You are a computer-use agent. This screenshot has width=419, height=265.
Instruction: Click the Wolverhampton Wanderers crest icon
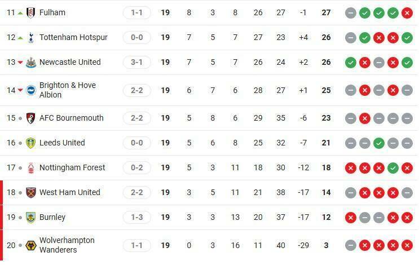coord(30,245)
